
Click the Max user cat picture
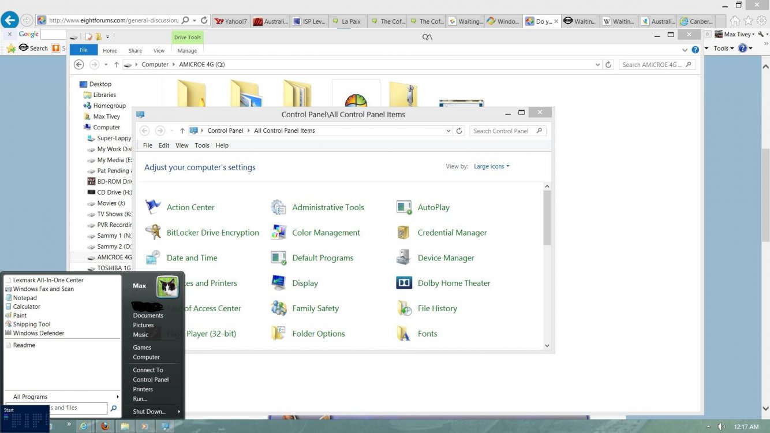pyautogui.click(x=167, y=286)
